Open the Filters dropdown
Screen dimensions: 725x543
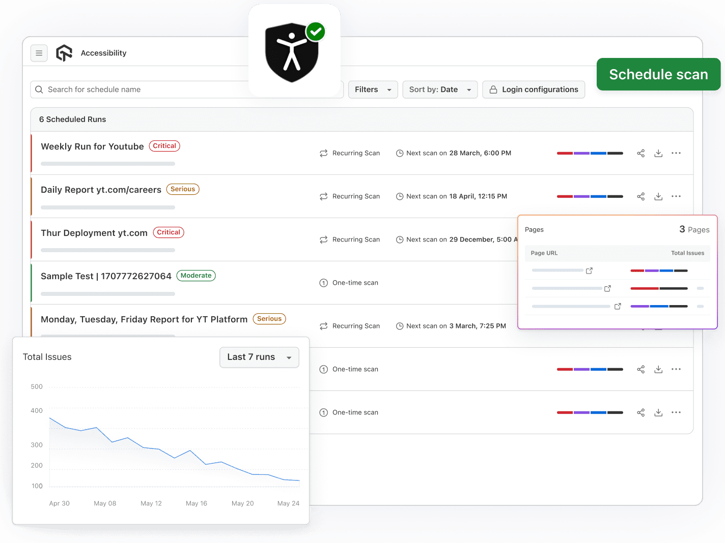tap(373, 89)
